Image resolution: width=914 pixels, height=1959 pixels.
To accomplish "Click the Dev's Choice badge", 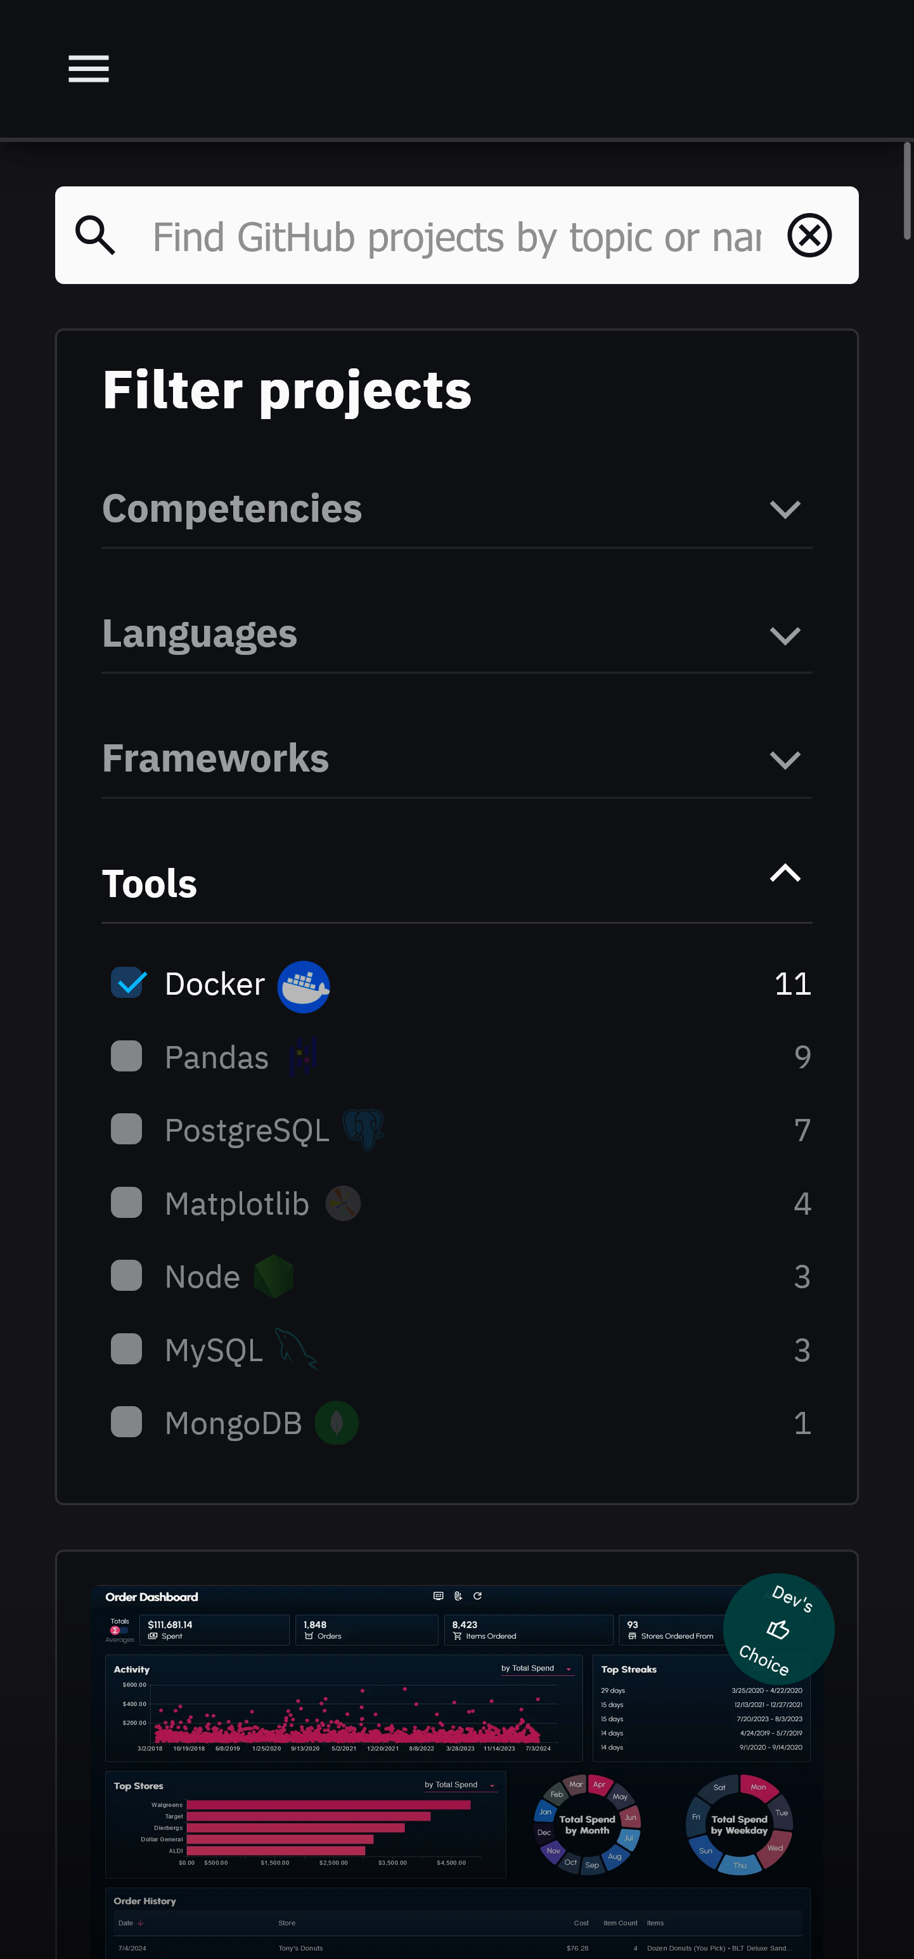I will tap(778, 1628).
